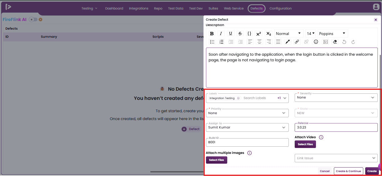Apply superscript formatting
382x176 pixels.
tap(259, 34)
